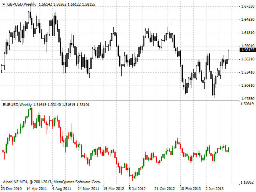The height and width of the screenshot is (192, 256).
Task: Click the 14 Apr 2011 date label
Action: (x=37, y=188)
